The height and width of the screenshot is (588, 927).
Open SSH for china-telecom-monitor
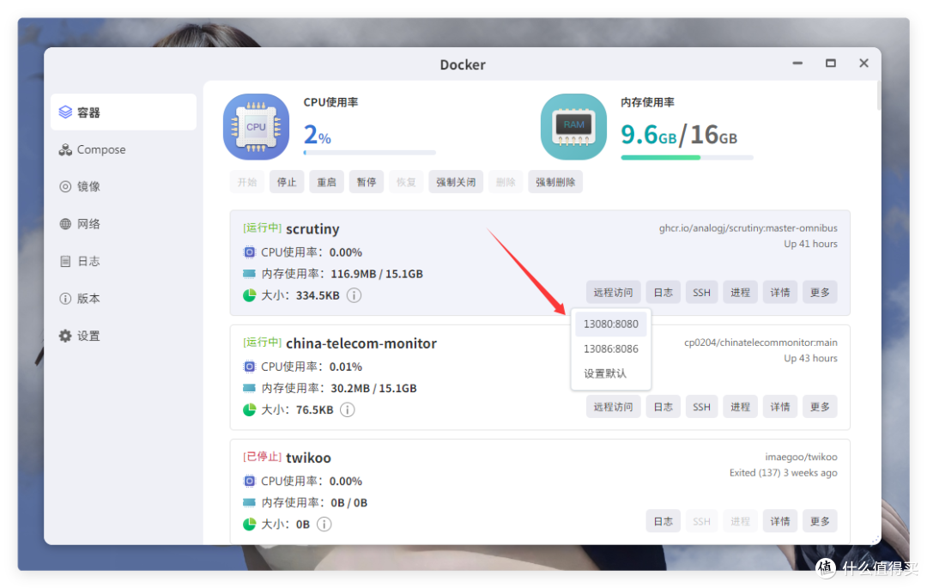click(x=701, y=407)
